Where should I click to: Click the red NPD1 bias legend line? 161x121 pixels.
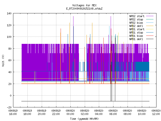150,36
